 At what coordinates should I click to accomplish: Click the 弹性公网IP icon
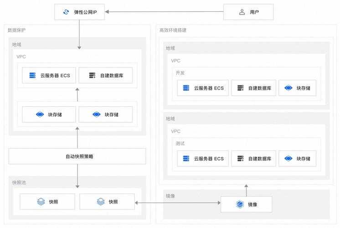(66, 12)
